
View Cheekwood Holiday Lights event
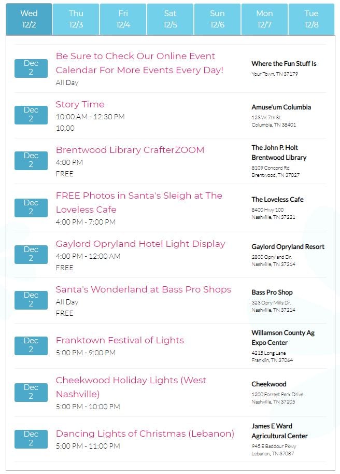click(131, 387)
